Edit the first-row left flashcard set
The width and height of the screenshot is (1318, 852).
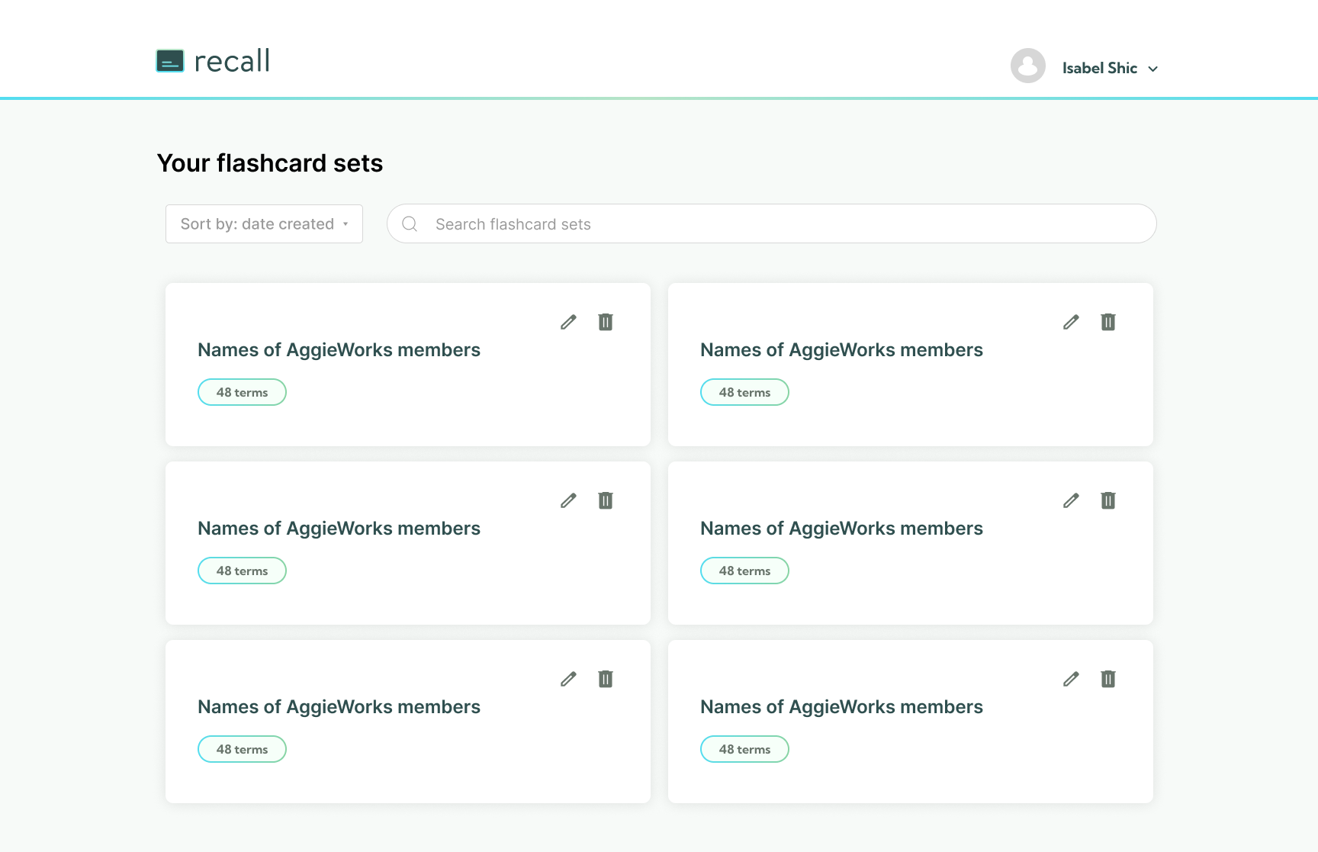click(568, 322)
